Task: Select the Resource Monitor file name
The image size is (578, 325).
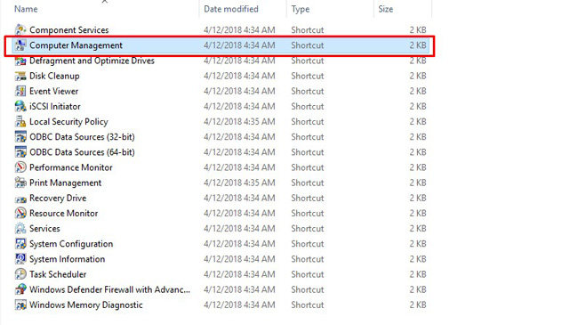Action: 64,213
